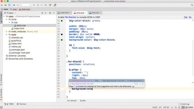Click the line separator LF status indicator
Viewport: 194px width, 109px height.
[160, 107]
